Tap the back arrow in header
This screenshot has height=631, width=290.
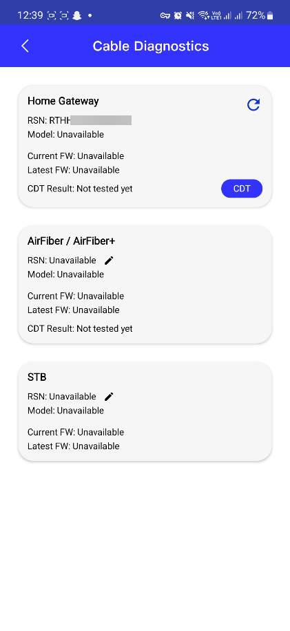(x=25, y=46)
